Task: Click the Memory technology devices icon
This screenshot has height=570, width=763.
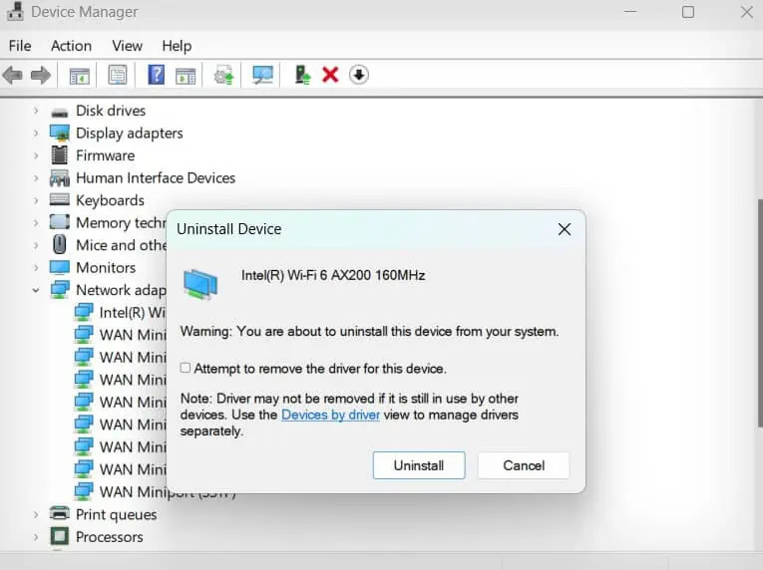Action: [x=60, y=222]
